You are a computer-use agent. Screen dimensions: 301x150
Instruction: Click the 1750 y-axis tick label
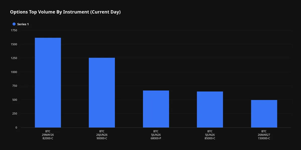[x=14, y=30]
